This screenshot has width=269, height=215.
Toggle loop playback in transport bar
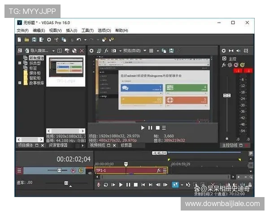[x=106, y=185]
